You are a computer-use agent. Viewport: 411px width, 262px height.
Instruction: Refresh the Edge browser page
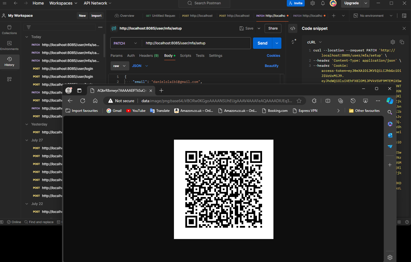pyautogui.click(x=83, y=101)
